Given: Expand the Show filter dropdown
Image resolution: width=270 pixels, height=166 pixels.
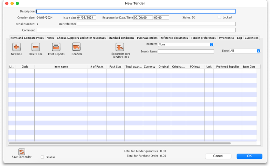Looking at the screenshot, I should pyautogui.click(x=245, y=51).
